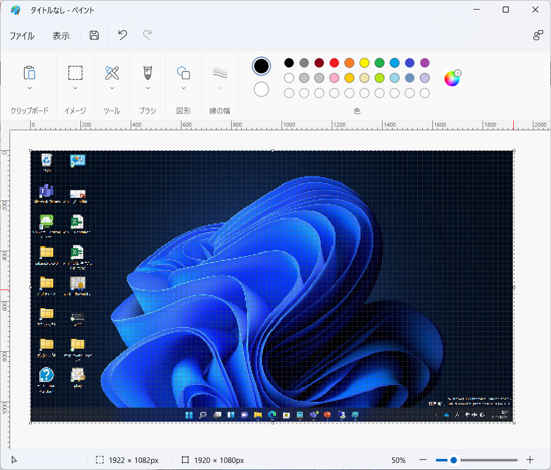The width and height of the screenshot is (551, 470).
Task: Click the Save floppy disk icon
Action: (x=94, y=35)
